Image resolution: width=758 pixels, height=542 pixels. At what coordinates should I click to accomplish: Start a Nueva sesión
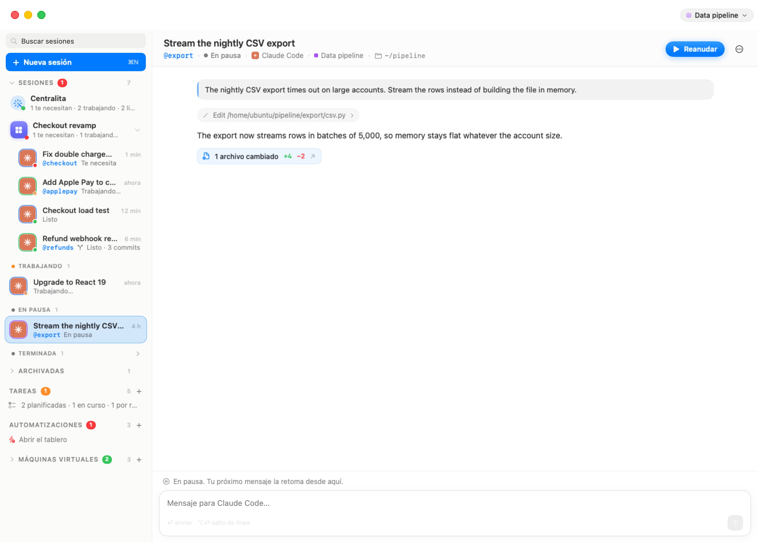(x=76, y=62)
